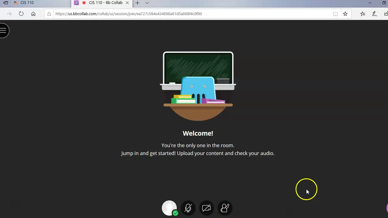Raise hand button in bottom toolbar
This screenshot has height=218, width=388.
coord(225,208)
